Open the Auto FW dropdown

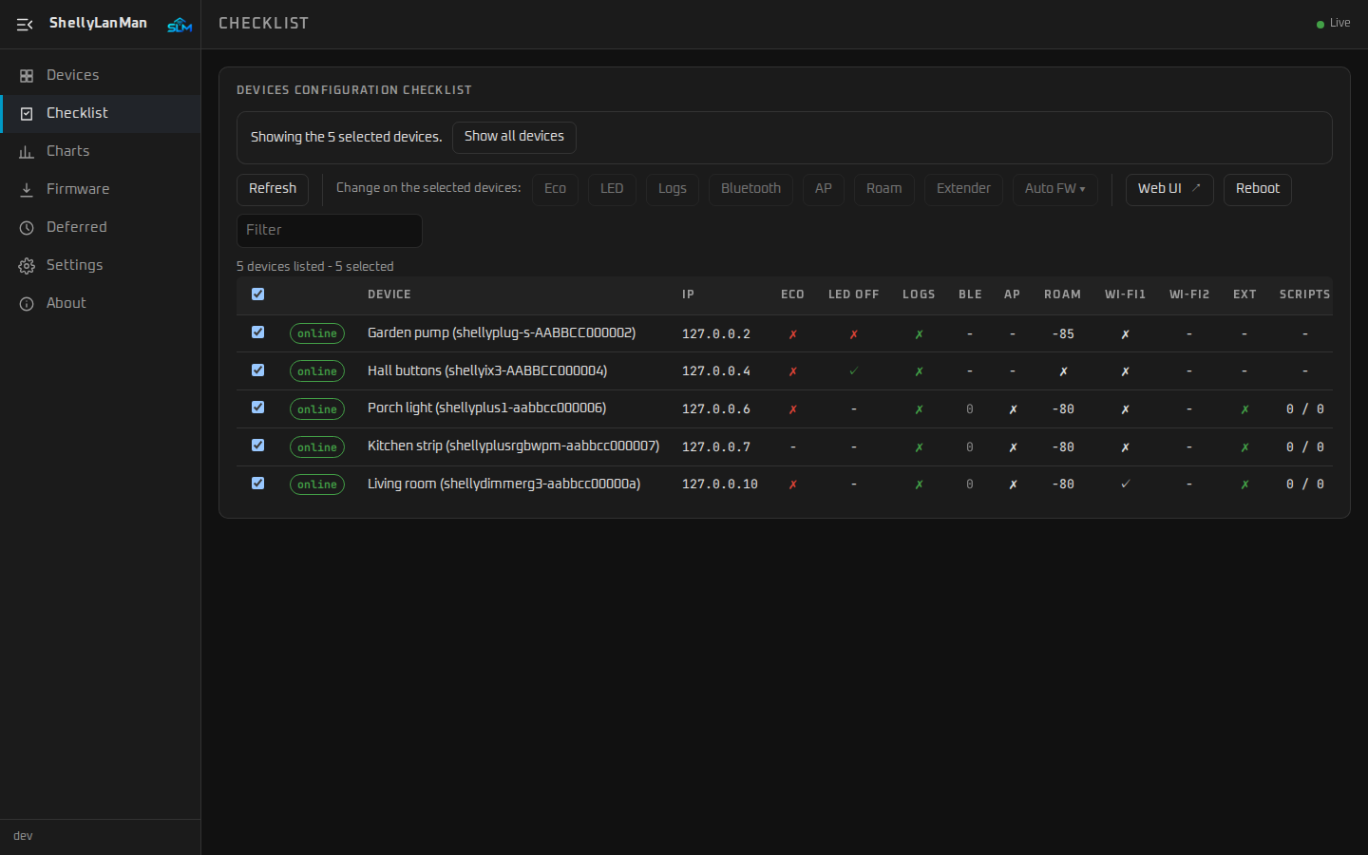pos(1054,189)
